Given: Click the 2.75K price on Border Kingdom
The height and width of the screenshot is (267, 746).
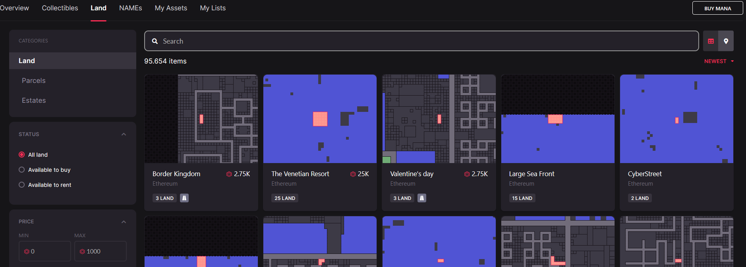Looking at the screenshot, I should tap(242, 174).
